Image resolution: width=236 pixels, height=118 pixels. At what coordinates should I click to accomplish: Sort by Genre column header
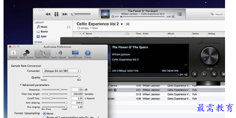(195, 34)
